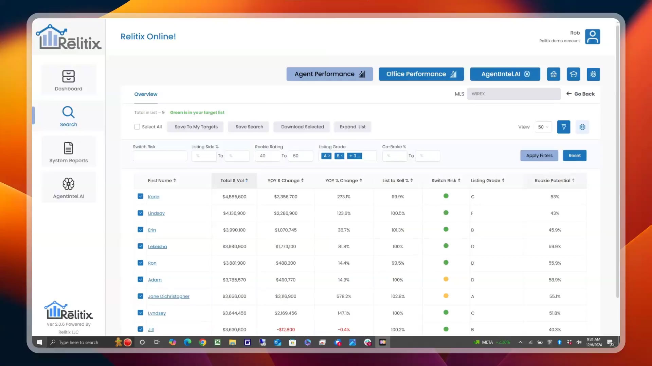This screenshot has width=652, height=366.
Task: Open AgentIntel.AI from the sidebar
Action: 68,187
